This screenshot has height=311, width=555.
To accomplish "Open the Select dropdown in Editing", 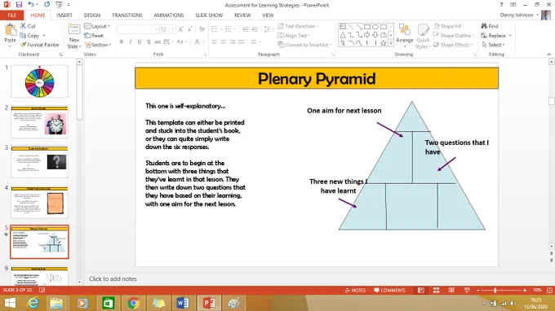I will pos(494,45).
